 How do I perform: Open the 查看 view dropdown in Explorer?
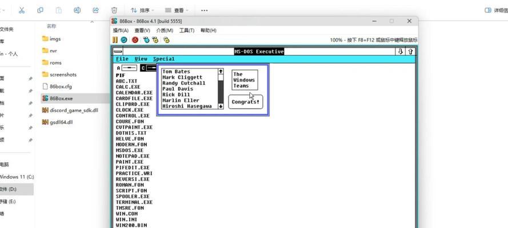(177, 10)
